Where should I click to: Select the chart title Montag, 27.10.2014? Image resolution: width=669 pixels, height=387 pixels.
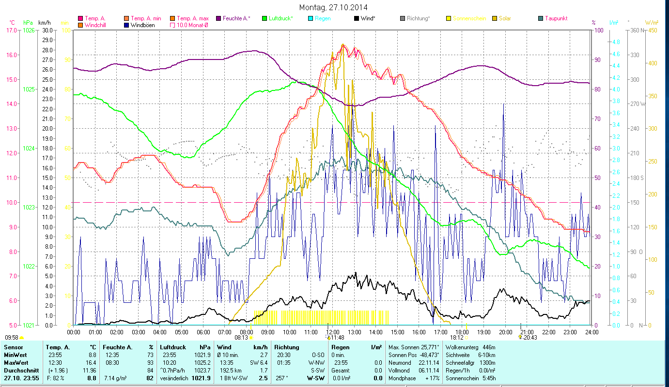[x=333, y=7]
